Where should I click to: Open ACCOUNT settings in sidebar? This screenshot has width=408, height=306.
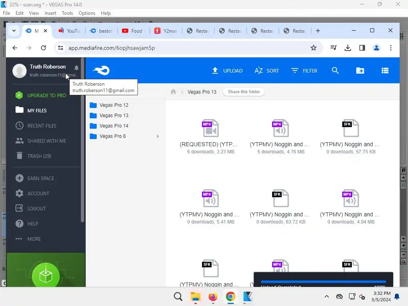point(32,193)
